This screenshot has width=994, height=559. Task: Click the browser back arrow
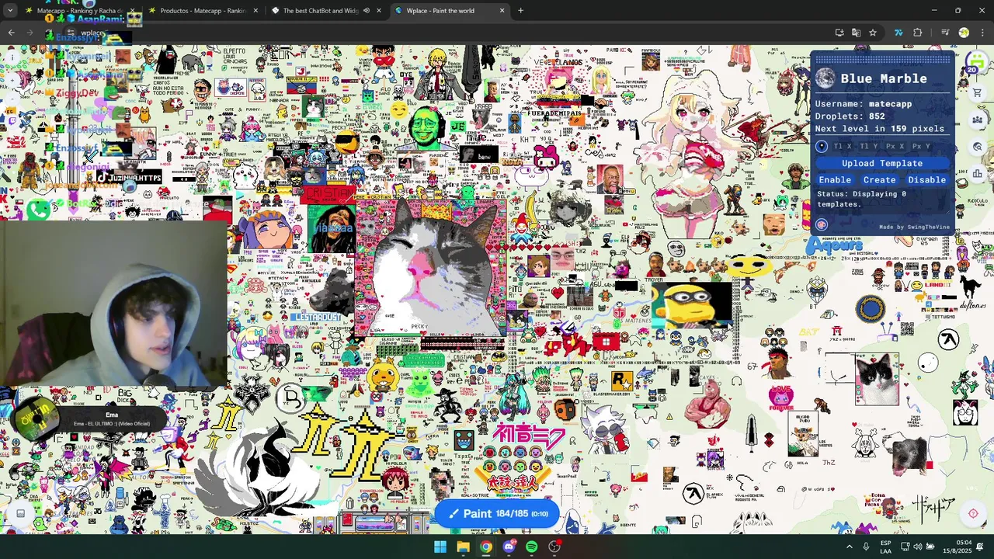[x=11, y=33]
